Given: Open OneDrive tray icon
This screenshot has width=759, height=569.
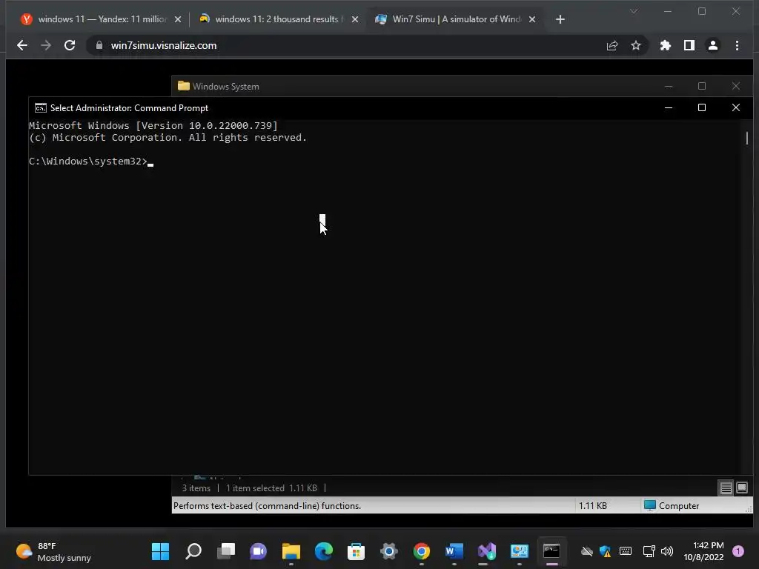Looking at the screenshot, I should pos(587,551).
